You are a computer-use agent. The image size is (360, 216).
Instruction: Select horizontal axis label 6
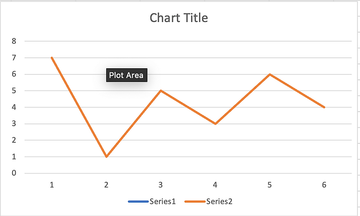(x=324, y=185)
